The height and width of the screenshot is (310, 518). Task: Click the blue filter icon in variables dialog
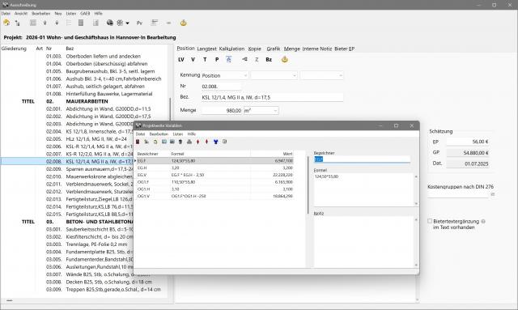(x=215, y=142)
